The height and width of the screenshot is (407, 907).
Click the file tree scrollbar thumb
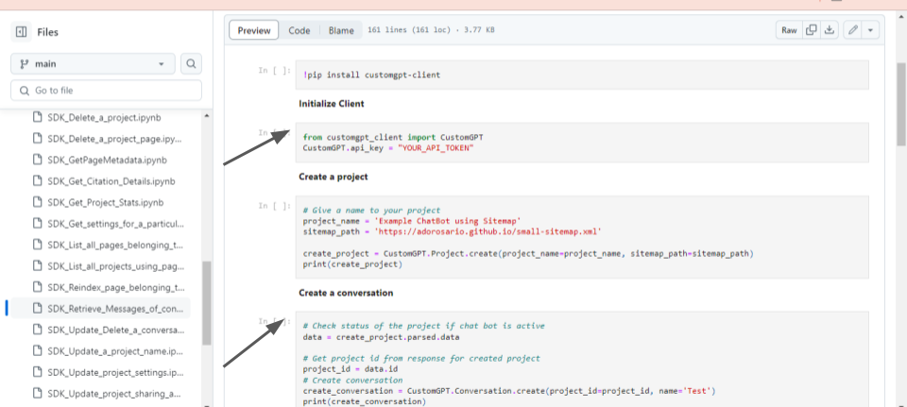click(207, 303)
